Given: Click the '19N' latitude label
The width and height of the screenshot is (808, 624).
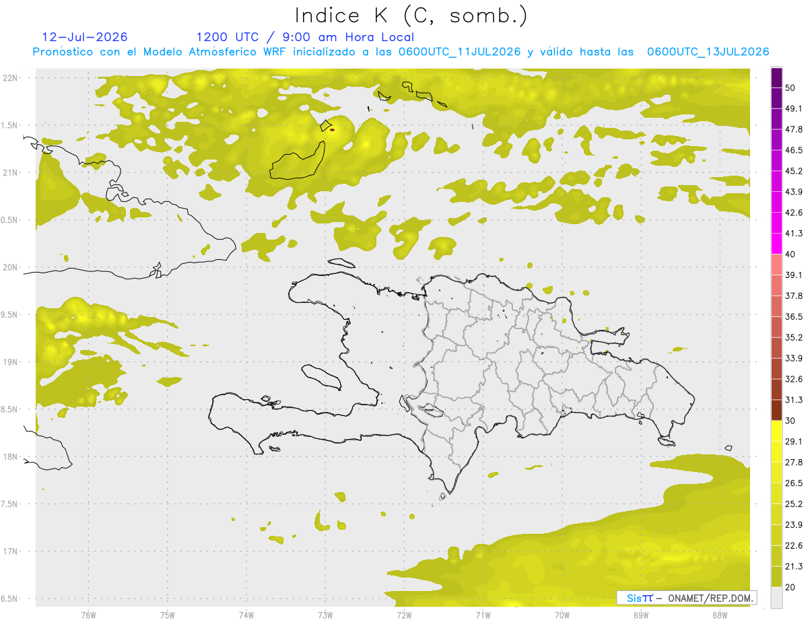Looking at the screenshot, I should tap(9, 362).
